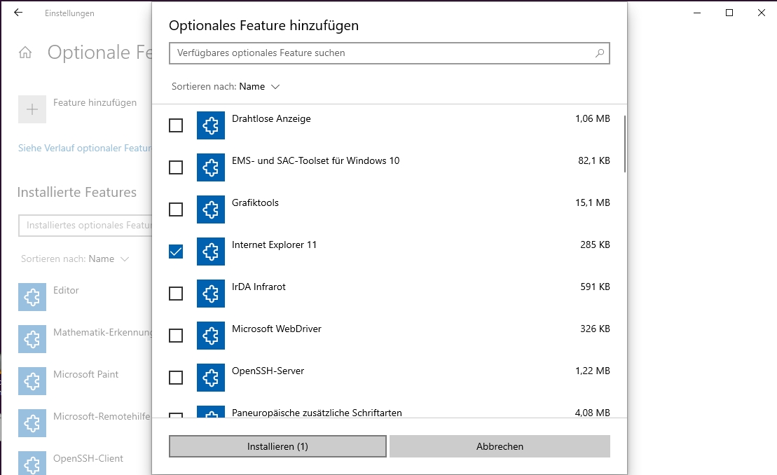Click the Microsoft WebDriver feature icon
The image size is (777, 475).
211,336
